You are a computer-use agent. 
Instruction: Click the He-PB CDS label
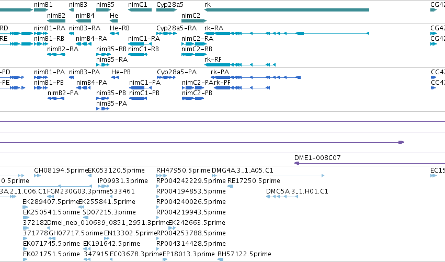click(121, 72)
